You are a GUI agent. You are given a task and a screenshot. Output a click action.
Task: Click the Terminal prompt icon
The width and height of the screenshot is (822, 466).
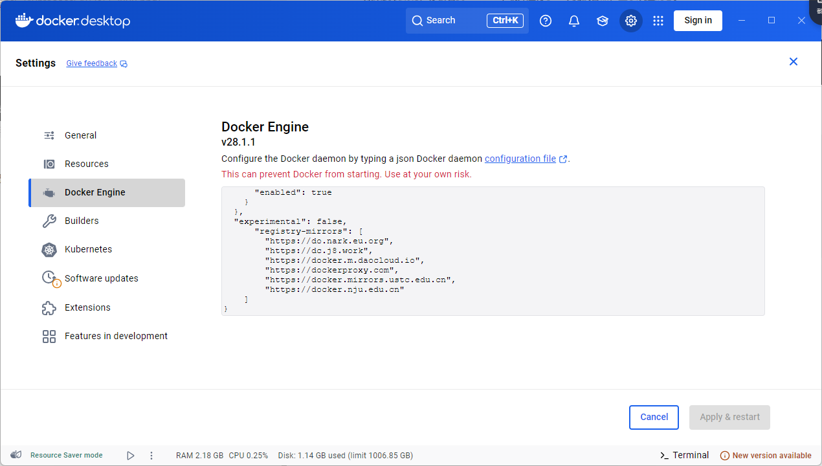click(x=664, y=456)
